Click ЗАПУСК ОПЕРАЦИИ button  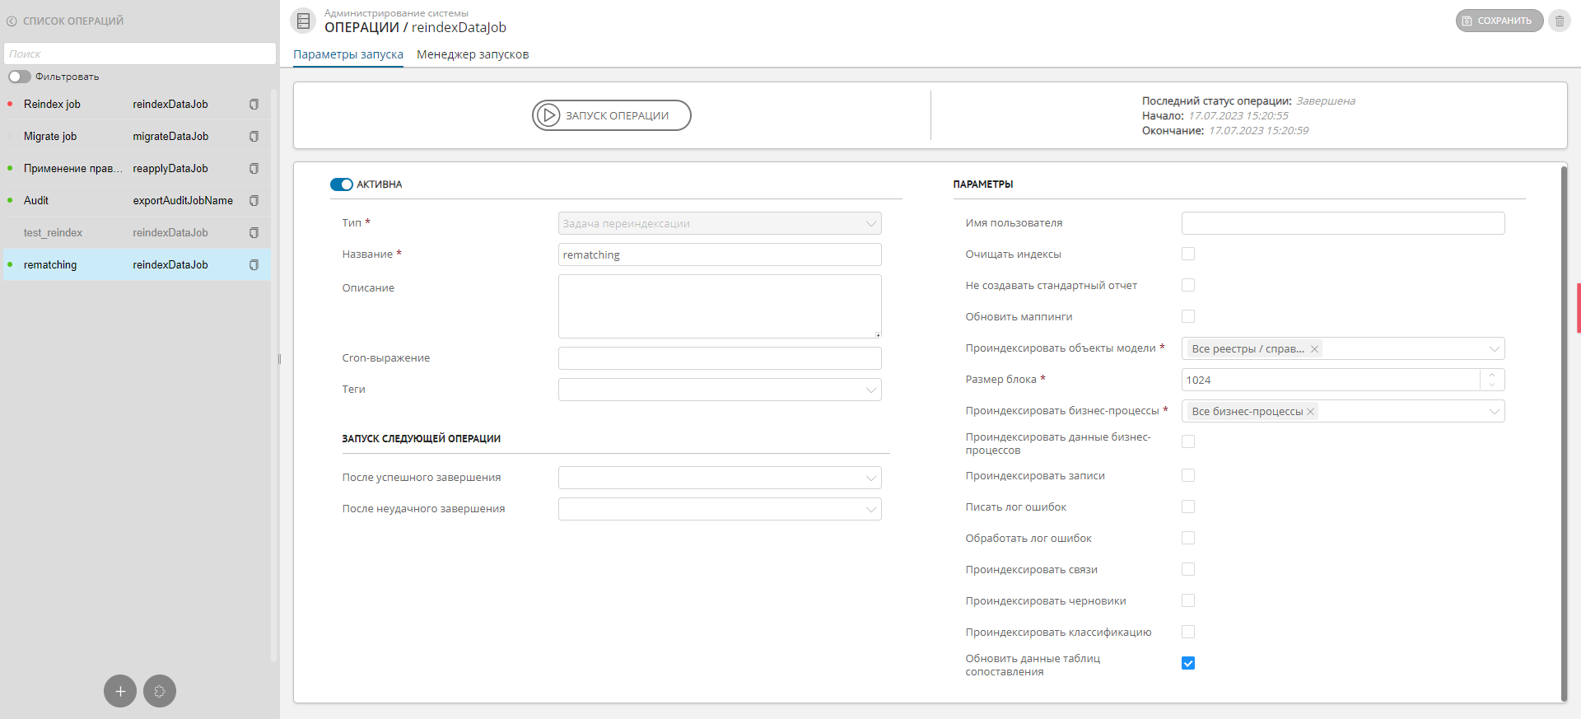[x=612, y=115]
